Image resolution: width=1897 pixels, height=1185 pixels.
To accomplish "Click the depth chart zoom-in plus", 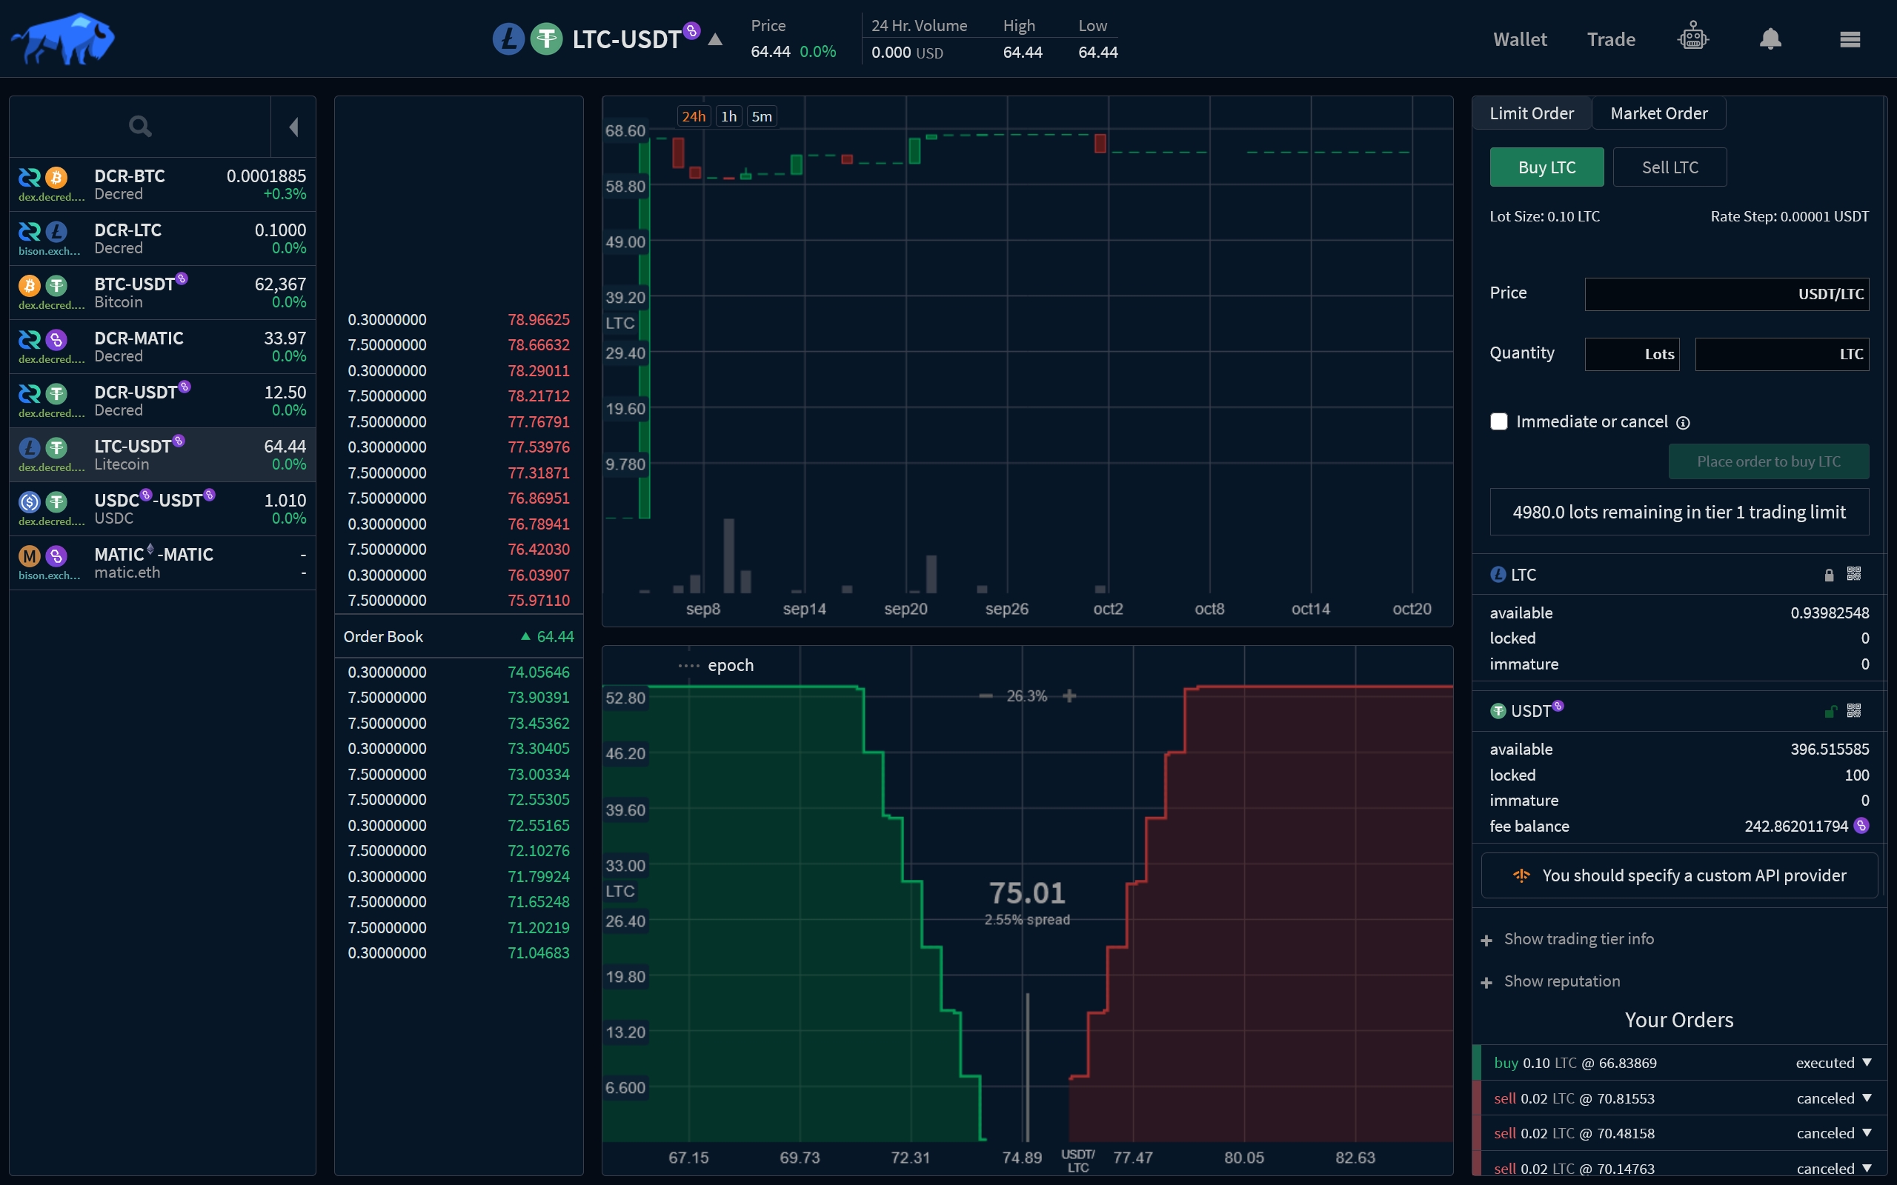I will (1069, 696).
